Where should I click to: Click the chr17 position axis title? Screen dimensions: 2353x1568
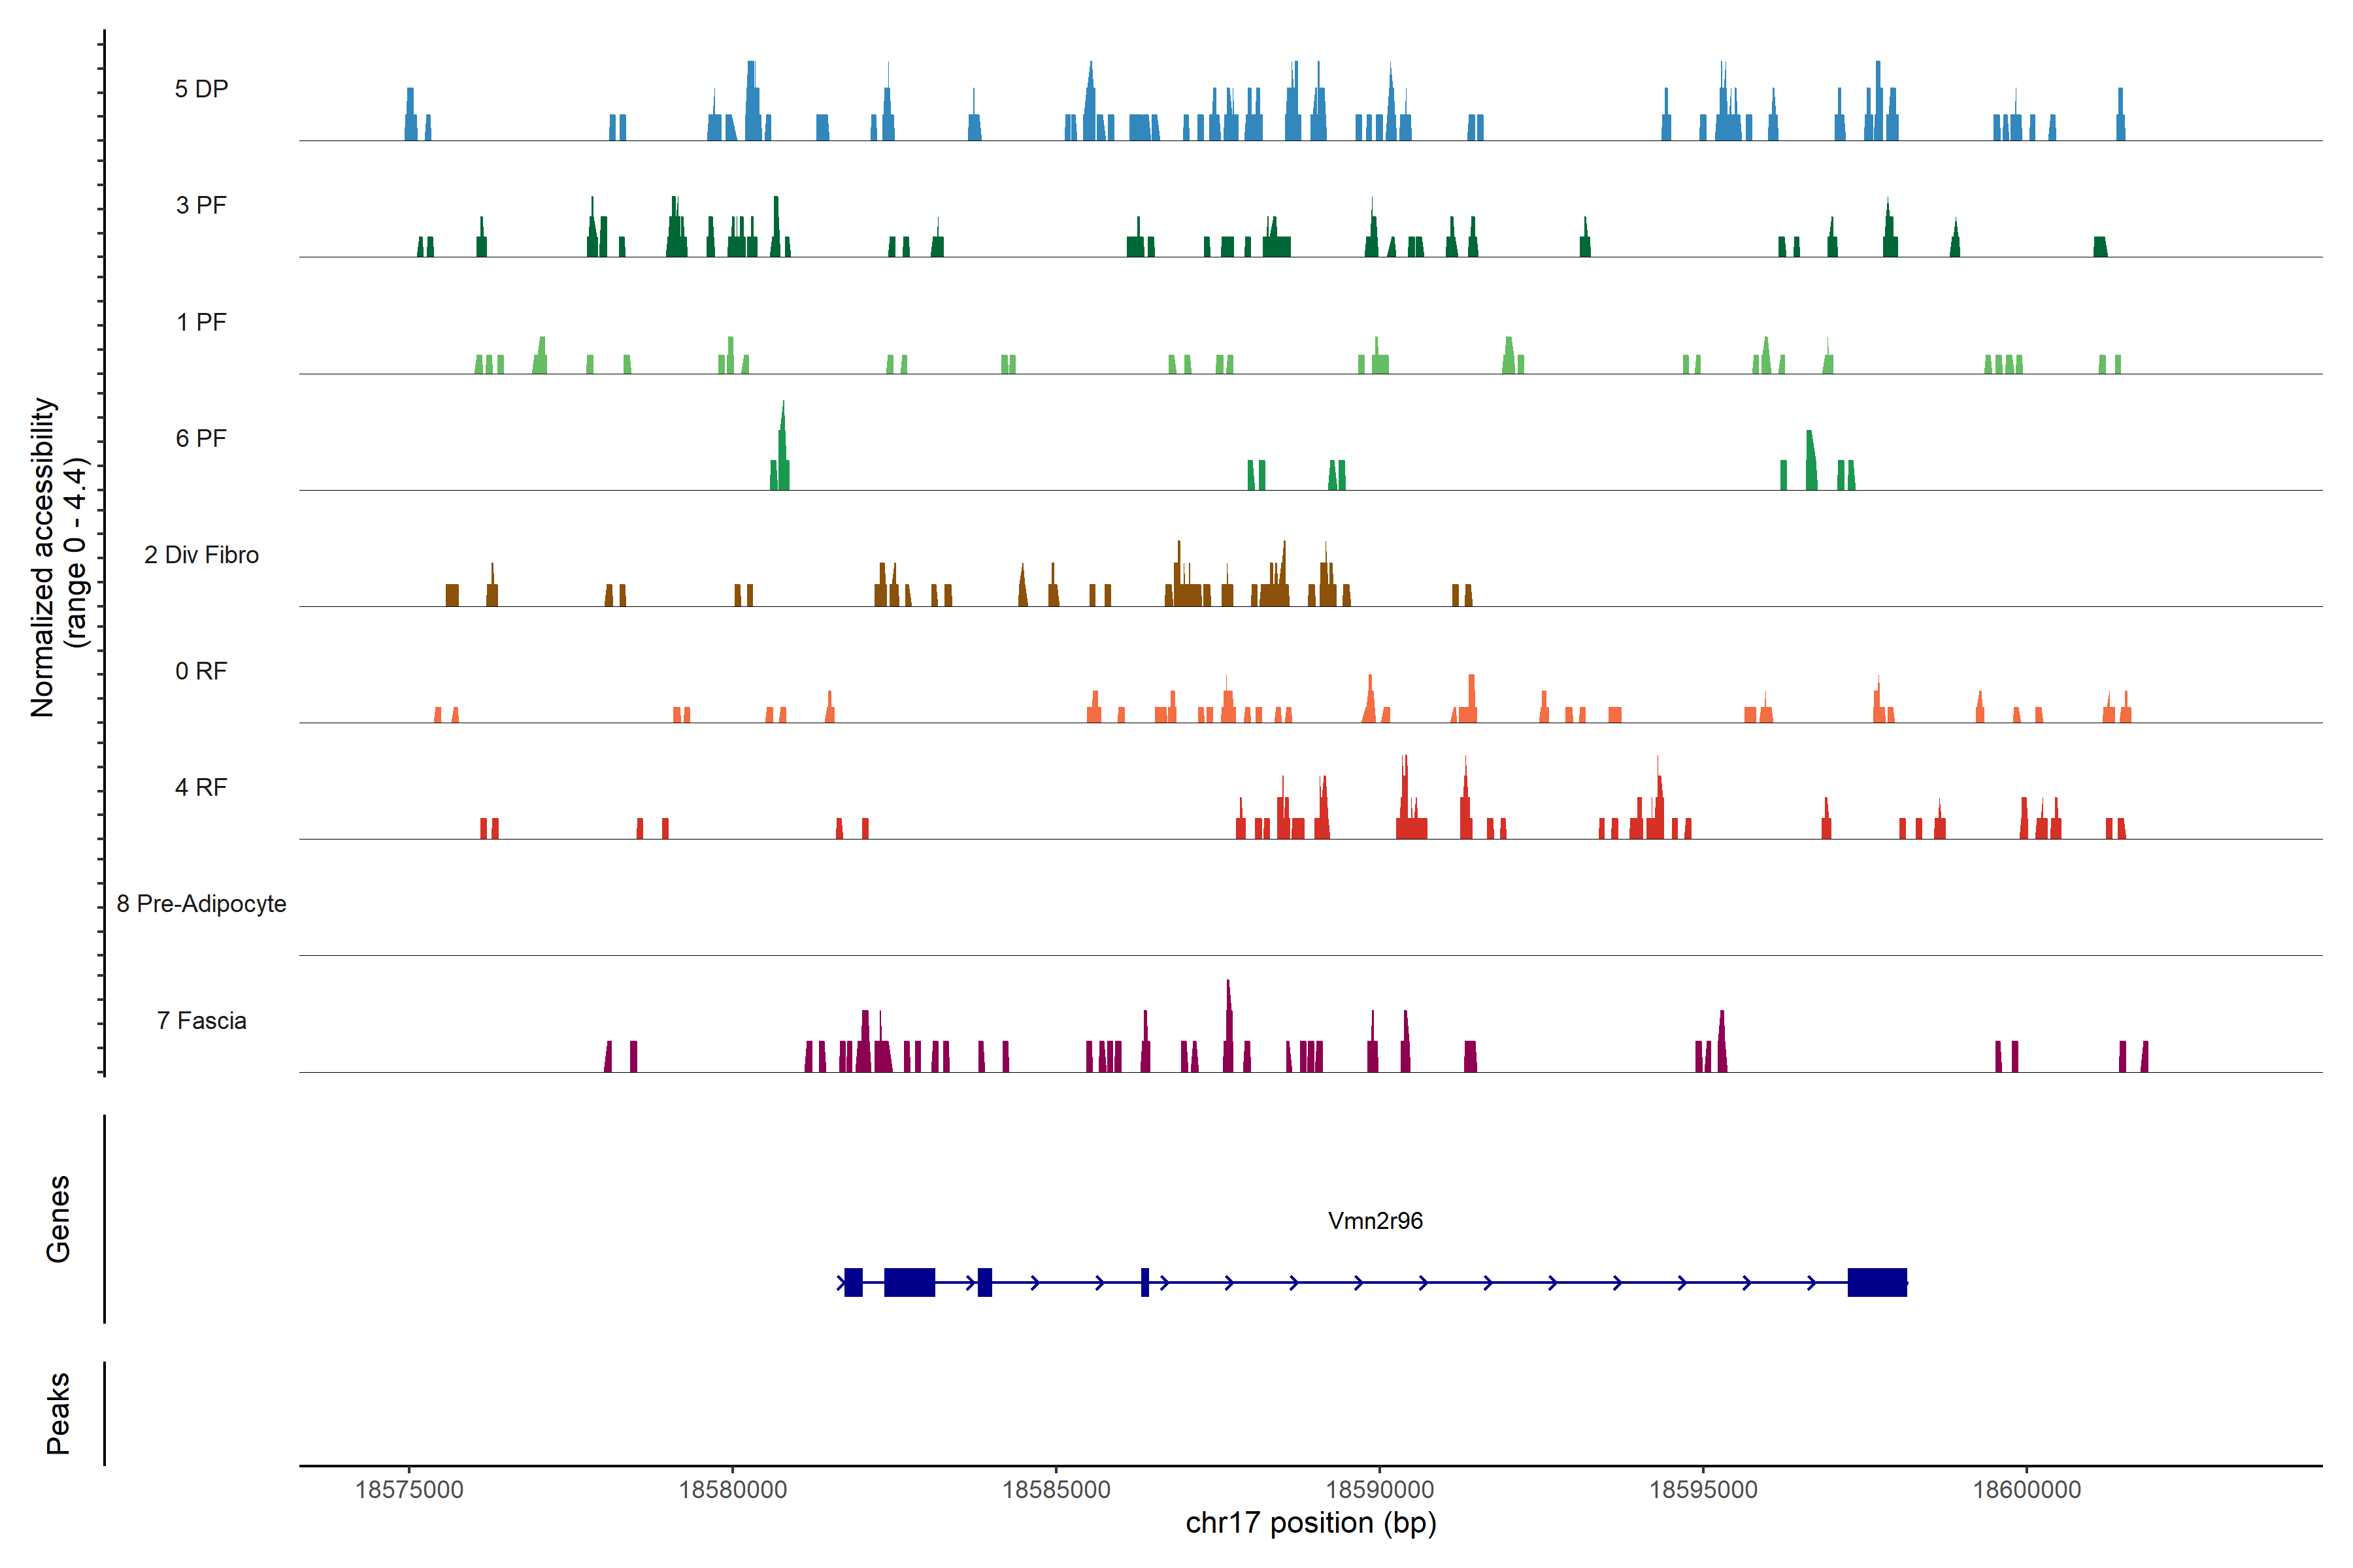(x=1310, y=1523)
